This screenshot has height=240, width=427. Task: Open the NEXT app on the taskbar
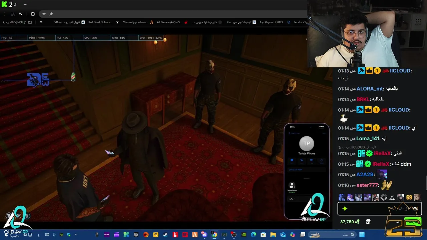[x=107, y=235]
